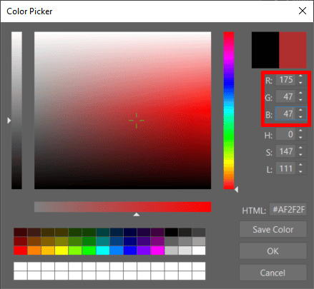Viewport: 314px width, 289px height.
Task: Click the crosshair in the color field
Action: tap(137, 121)
